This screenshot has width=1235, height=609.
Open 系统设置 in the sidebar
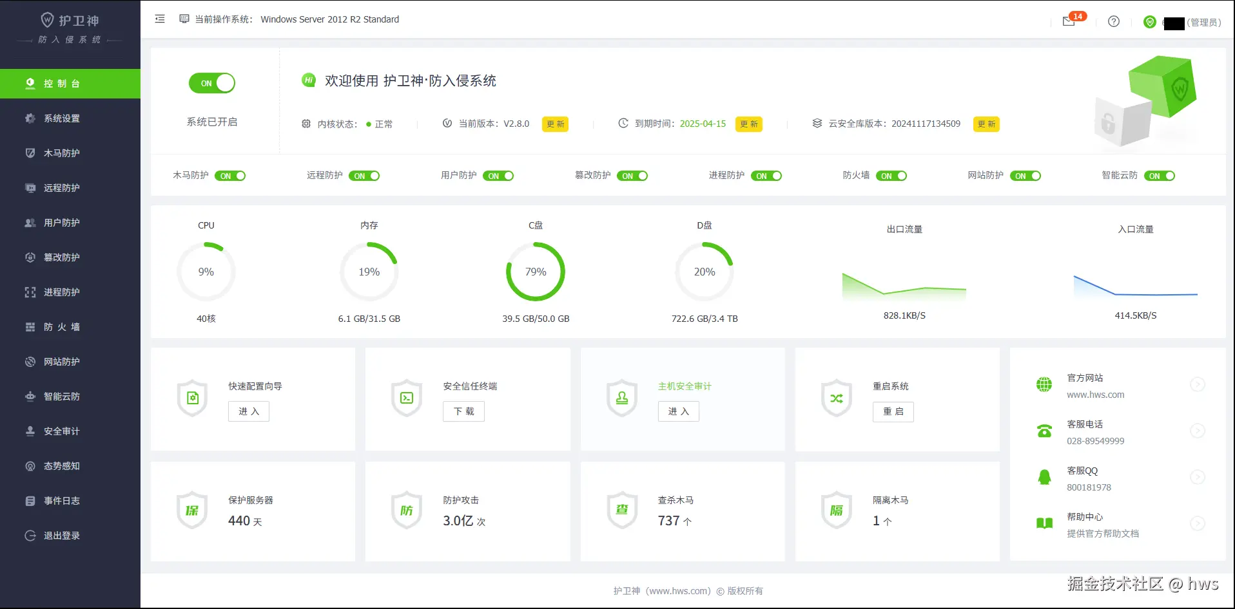coord(70,118)
